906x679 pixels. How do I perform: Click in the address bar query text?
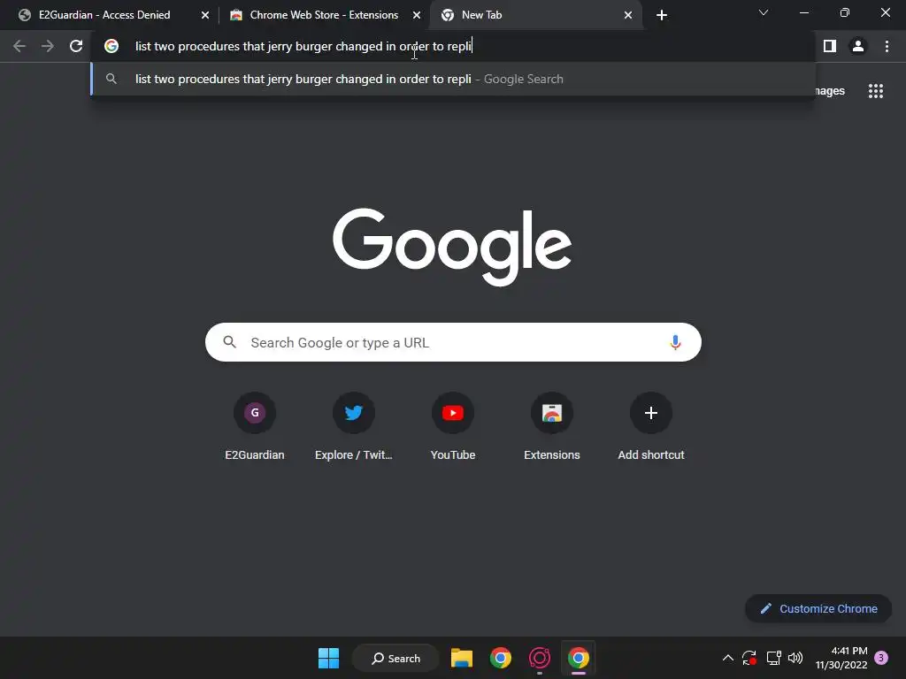(x=303, y=46)
